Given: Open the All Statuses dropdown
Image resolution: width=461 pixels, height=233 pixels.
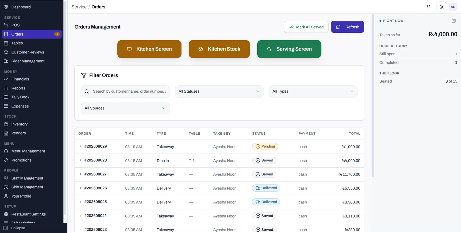Looking at the screenshot, I should (219, 91).
